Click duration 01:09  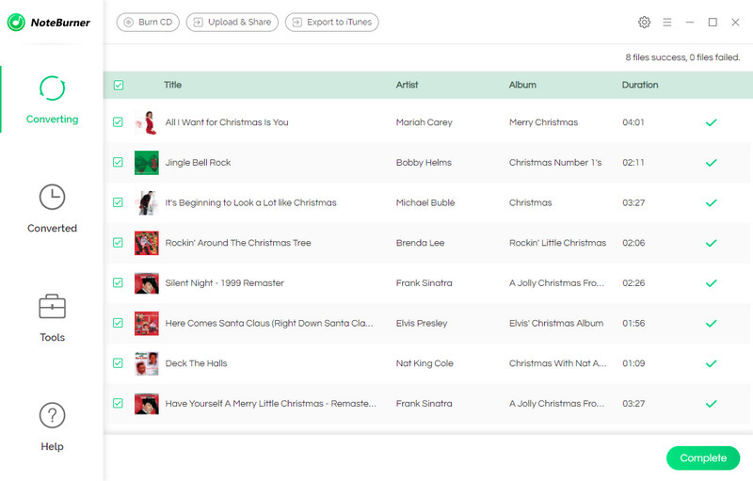tap(633, 363)
